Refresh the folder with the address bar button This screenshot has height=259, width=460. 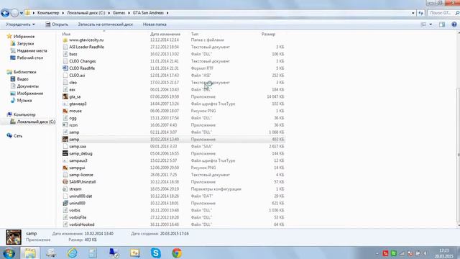coord(421,13)
